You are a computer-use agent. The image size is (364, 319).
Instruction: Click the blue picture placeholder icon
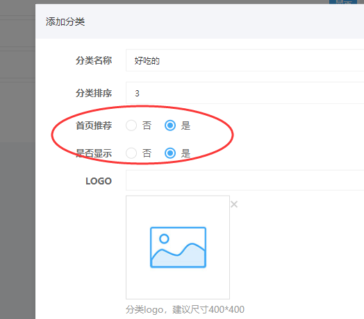point(178,248)
